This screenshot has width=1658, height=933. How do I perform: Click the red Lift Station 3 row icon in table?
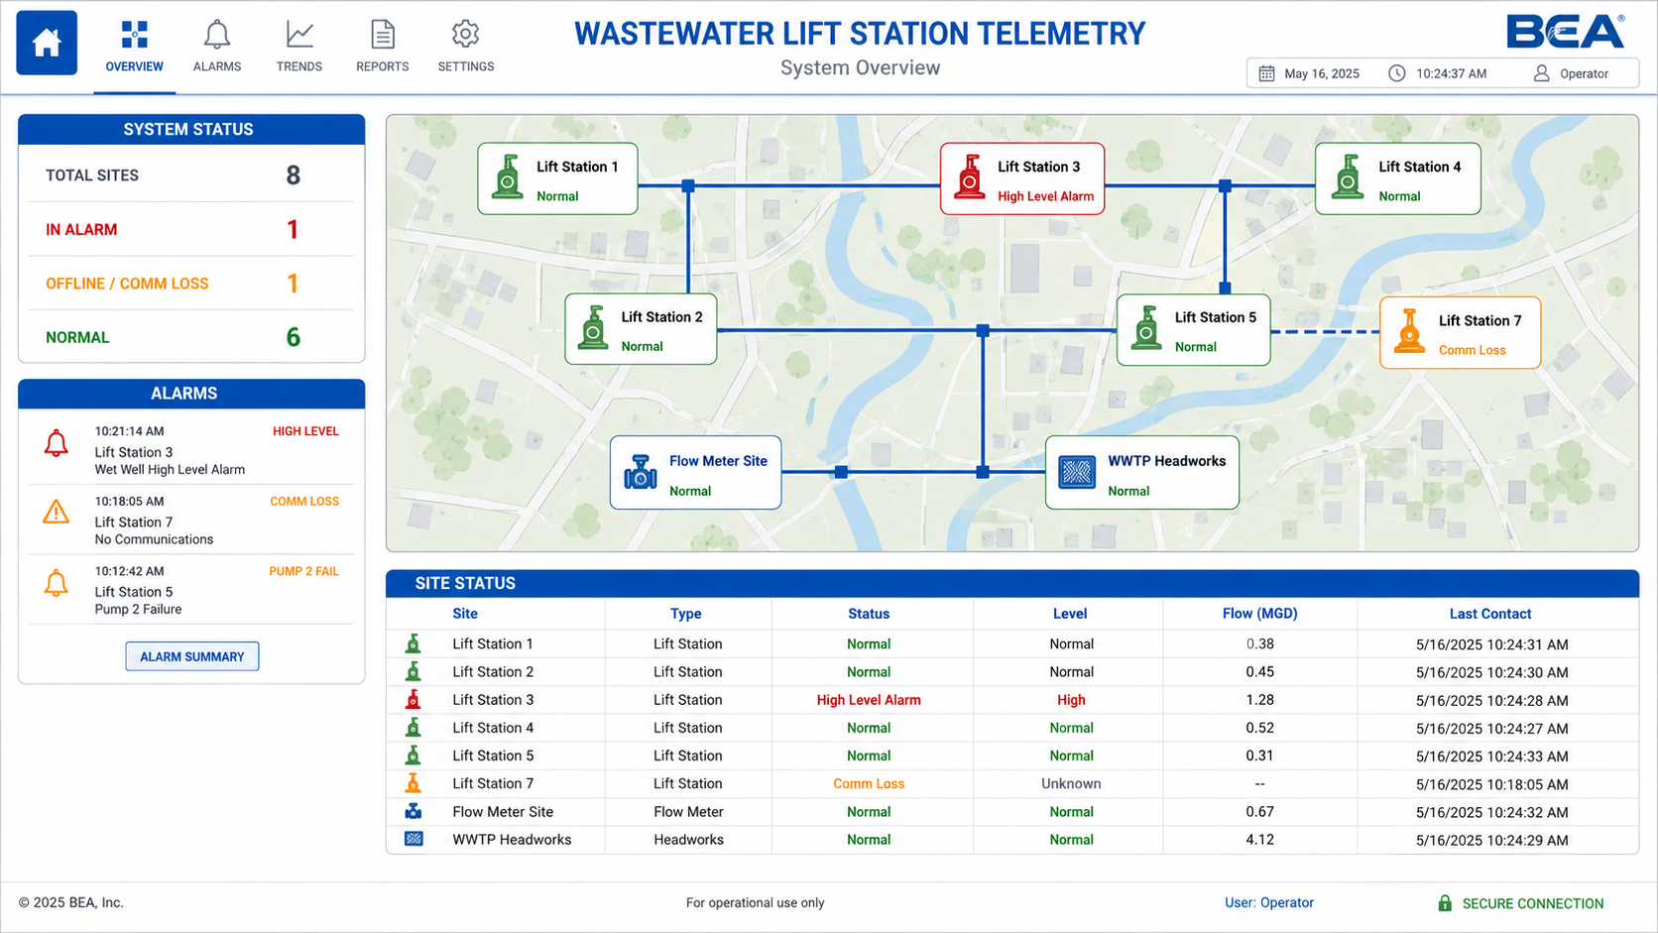tap(414, 699)
